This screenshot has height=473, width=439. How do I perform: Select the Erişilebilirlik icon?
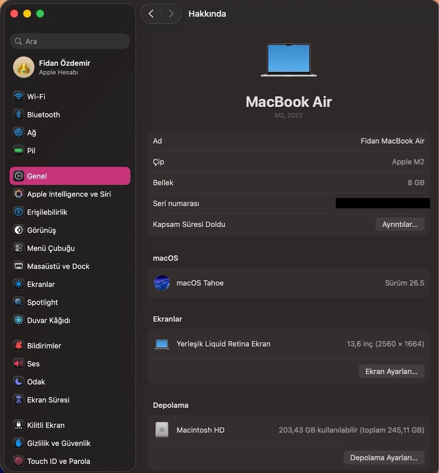pos(18,212)
